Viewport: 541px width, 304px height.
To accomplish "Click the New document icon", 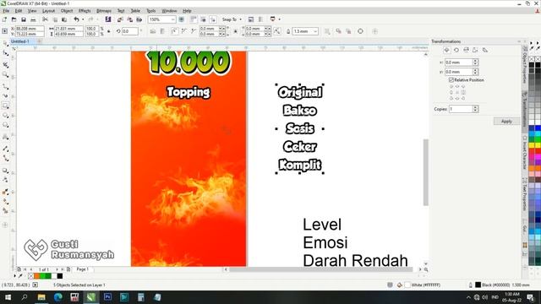I will click(x=4, y=19).
